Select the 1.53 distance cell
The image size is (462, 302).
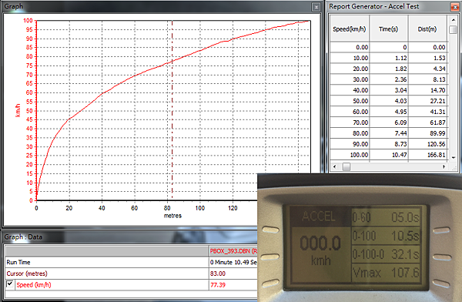point(427,58)
